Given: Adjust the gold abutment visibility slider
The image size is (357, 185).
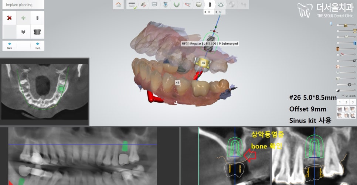Looking at the screenshot, I should (x=346, y=25).
